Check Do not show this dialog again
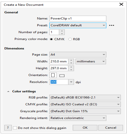 (x=15, y=128)
